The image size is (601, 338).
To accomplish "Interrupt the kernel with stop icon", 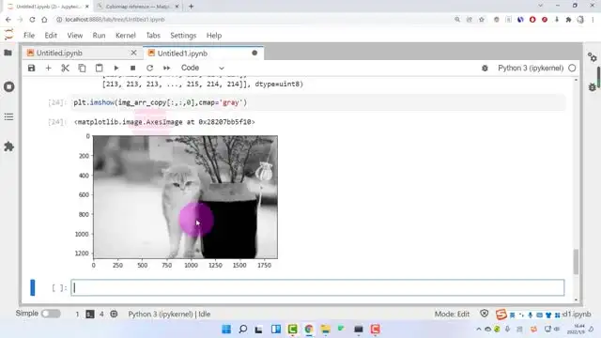I will (132, 69).
